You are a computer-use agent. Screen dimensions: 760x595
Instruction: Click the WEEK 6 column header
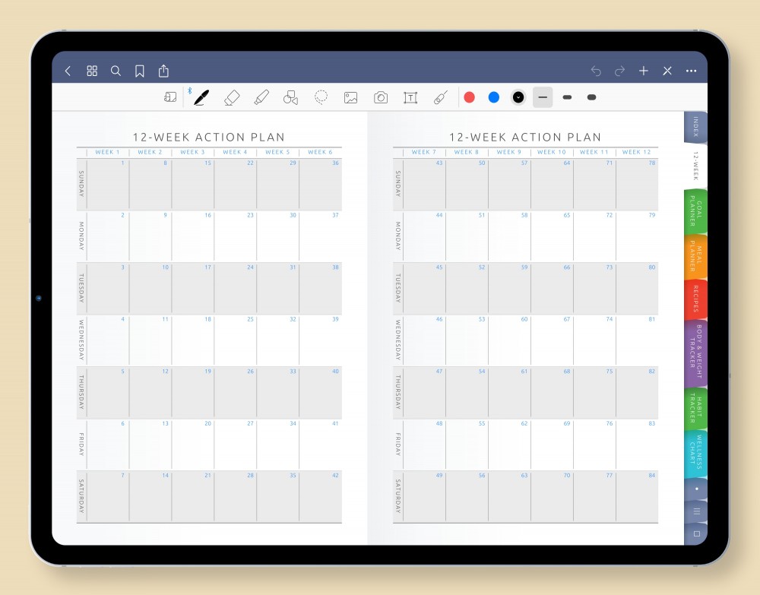point(321,152)
